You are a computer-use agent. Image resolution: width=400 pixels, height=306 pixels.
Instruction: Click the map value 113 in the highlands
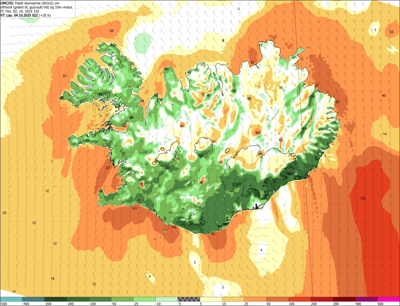tap(258, 133)
